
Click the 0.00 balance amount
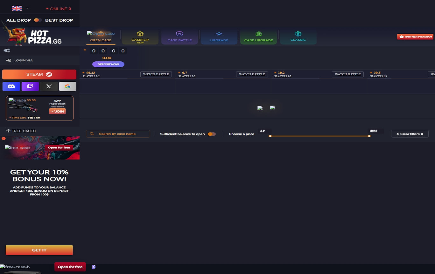click(x=107, y=58)
